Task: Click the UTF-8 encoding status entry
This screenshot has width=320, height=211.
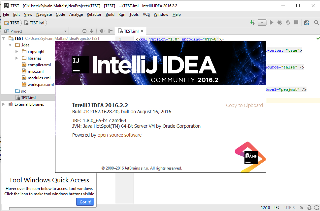Action: tap(289, 207)
